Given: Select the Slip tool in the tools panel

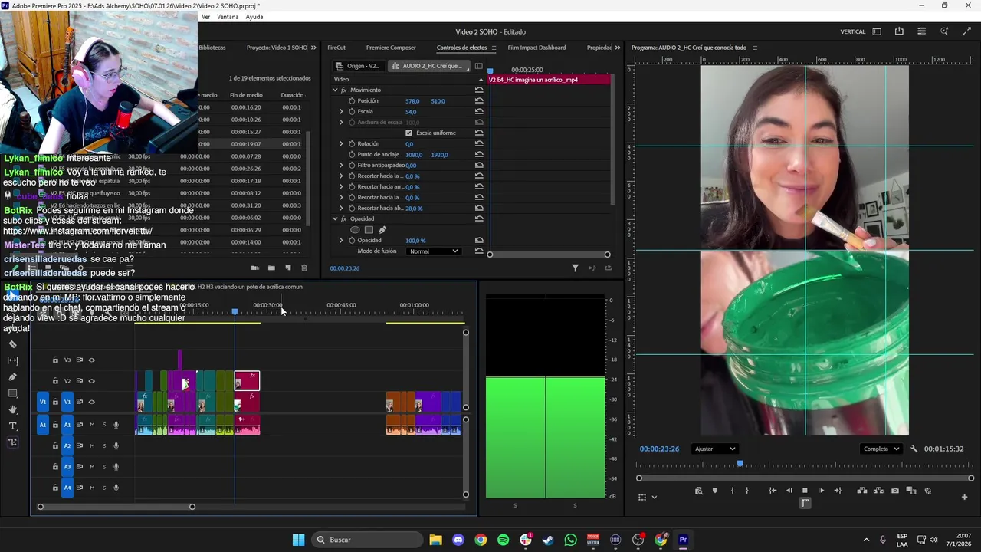Looking at the screenshot, I should pyautogui.click(x=12, y=360).
